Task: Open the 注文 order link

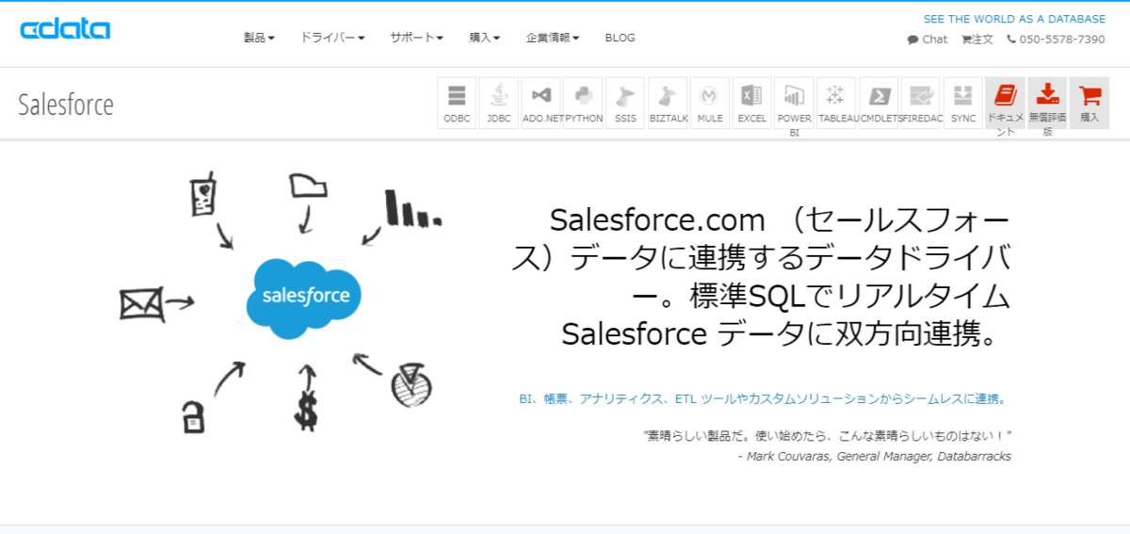Action: (977, 40)
